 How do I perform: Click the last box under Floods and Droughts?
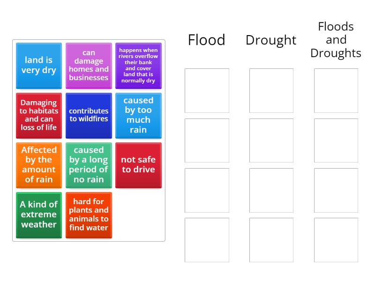[x=336, y=240]
